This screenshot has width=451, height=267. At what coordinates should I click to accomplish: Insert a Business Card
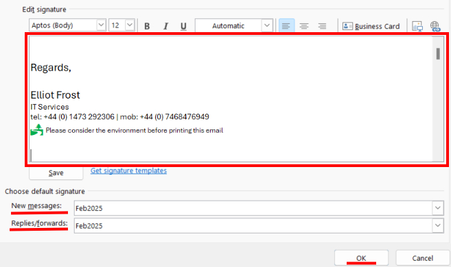(x=371, y=26)
